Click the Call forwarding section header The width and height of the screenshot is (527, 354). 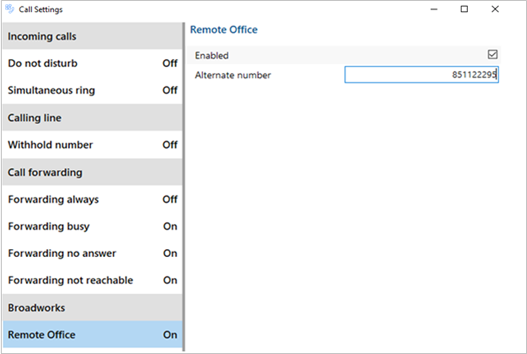click(92, 172)
